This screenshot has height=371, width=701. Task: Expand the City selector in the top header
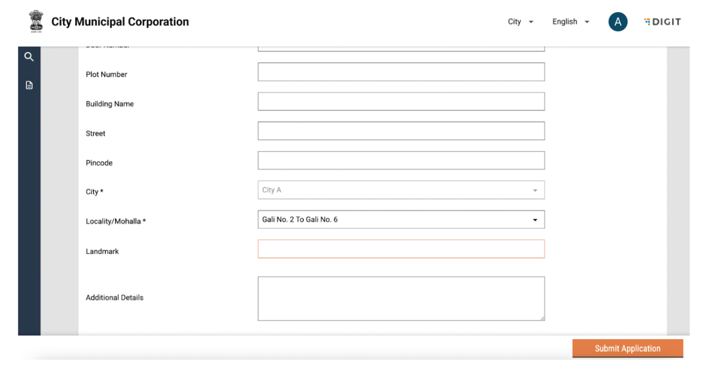(520, 22)
